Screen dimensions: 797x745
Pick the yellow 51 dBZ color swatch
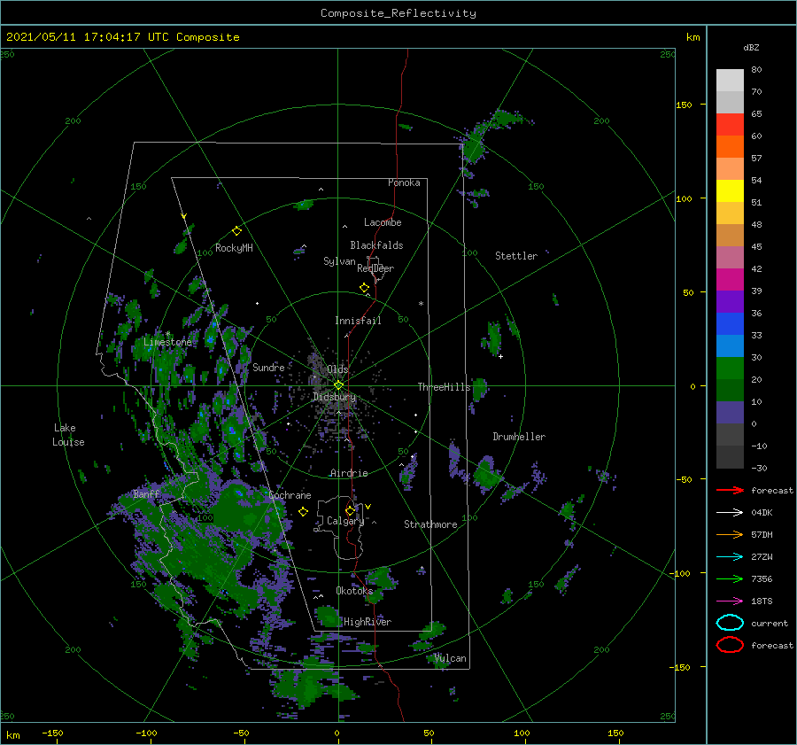tap(730, 190)
